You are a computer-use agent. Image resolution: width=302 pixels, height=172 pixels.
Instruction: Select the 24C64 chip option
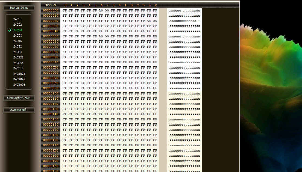pos(17,52)
